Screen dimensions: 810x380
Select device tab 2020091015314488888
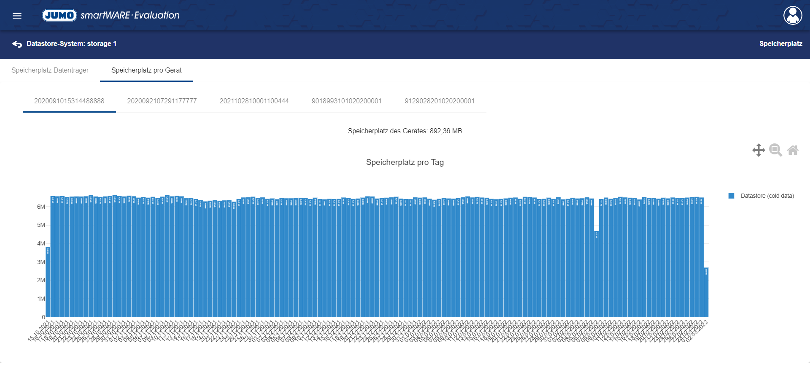[x=69, y=101]
